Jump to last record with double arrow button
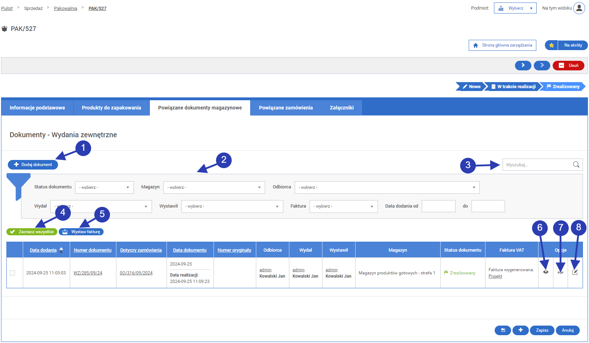Image resolution: width=589 pixels, height=343 pixels. 542,65
